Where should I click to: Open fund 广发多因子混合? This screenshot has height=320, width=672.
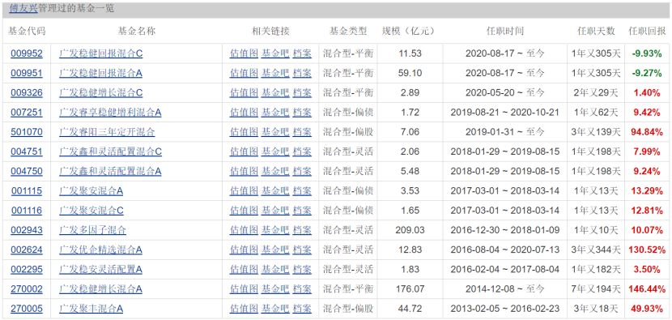point(92,230)
